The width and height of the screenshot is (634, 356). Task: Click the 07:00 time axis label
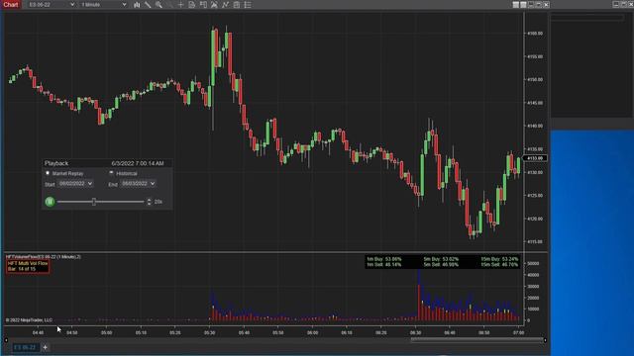tap(518, 333)
